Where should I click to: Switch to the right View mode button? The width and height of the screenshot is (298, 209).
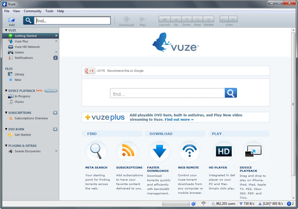233,19
